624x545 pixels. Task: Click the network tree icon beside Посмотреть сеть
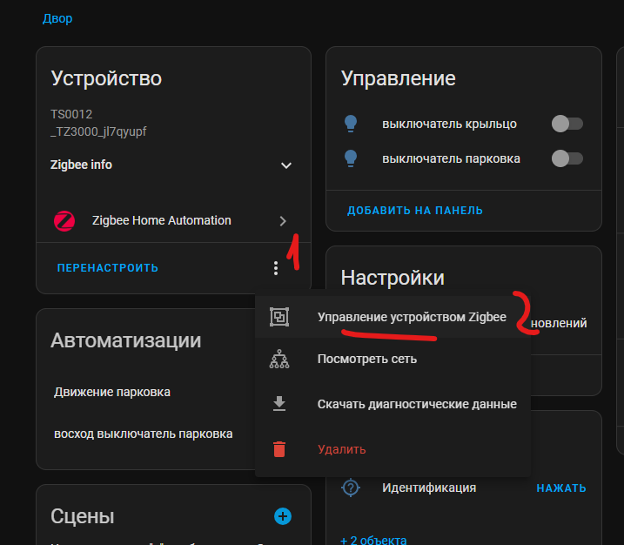click(279, 359)
